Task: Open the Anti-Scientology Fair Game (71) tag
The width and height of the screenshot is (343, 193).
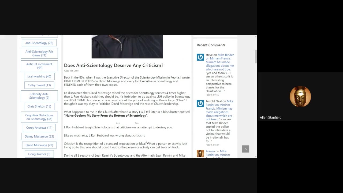Action: point(39,53)
